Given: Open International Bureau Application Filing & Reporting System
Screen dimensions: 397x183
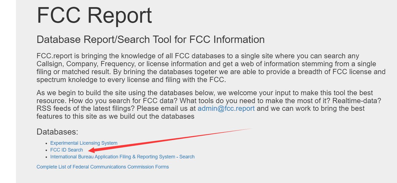Looking at the screenshot, I should [x=122, y=156].
